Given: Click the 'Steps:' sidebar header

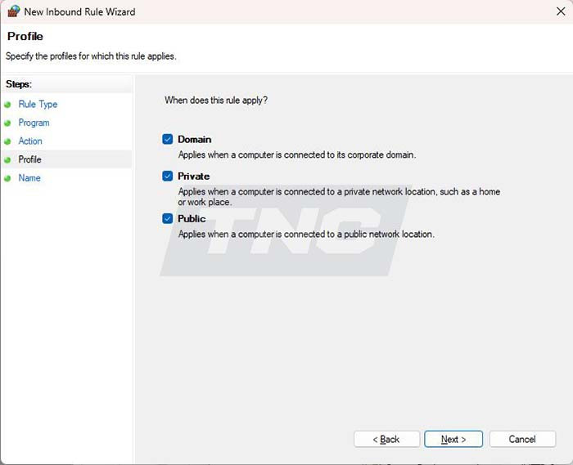Looking at the screenshot, I should [19, 84].
